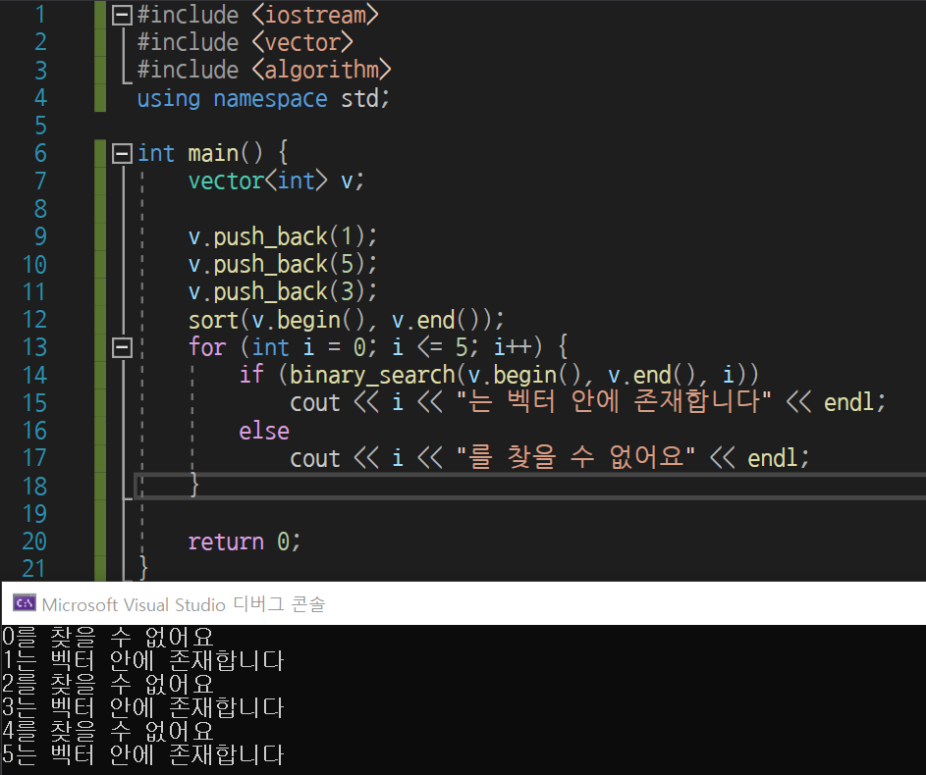This screenshot has width=926, height=775.
Task: Collapse the for loop fold toggle
Action: coord(122,347)
